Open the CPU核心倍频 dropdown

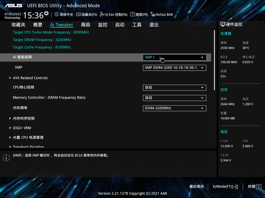click(x=174, y=87)
